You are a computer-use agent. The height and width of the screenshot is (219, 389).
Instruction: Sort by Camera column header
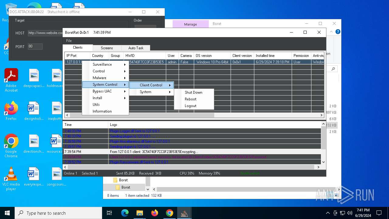pos(186,56)
